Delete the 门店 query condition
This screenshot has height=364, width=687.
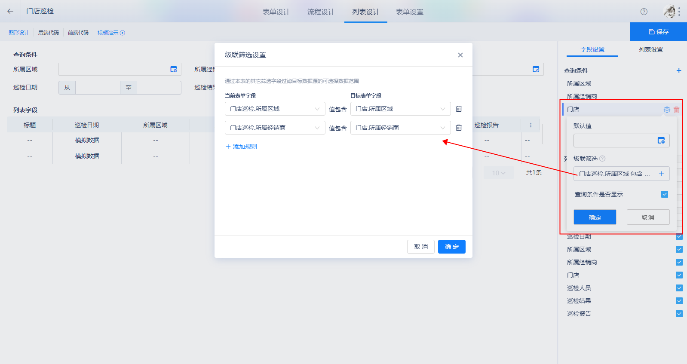[x=676, y=110]
